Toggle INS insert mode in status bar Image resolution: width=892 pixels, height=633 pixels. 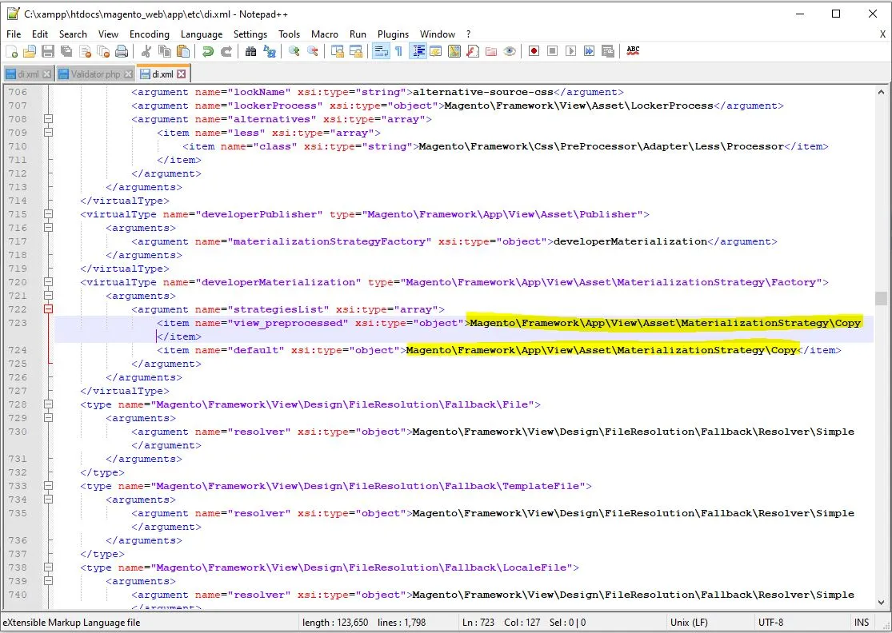click(x=862, y=623)
